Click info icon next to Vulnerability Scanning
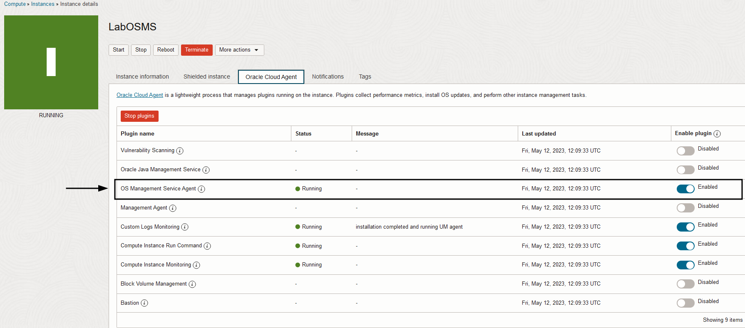This screenshot has width=745, height=328. [180, 151]
